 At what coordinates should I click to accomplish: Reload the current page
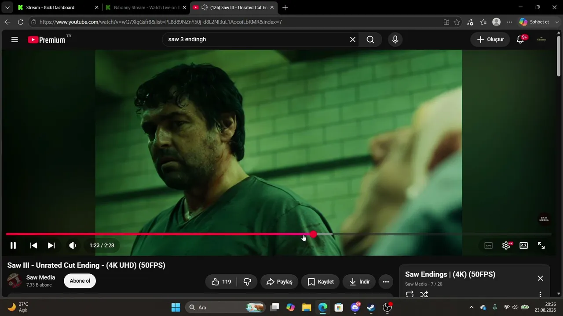(x=20, y=22)
